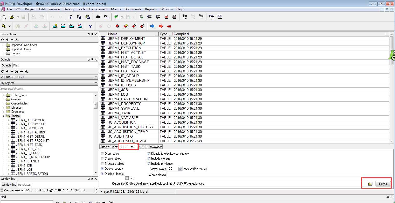Enable the Drop tables checkbox
Image resolution: width=395 pixels, height=203 pixels.
coord(102,154)
